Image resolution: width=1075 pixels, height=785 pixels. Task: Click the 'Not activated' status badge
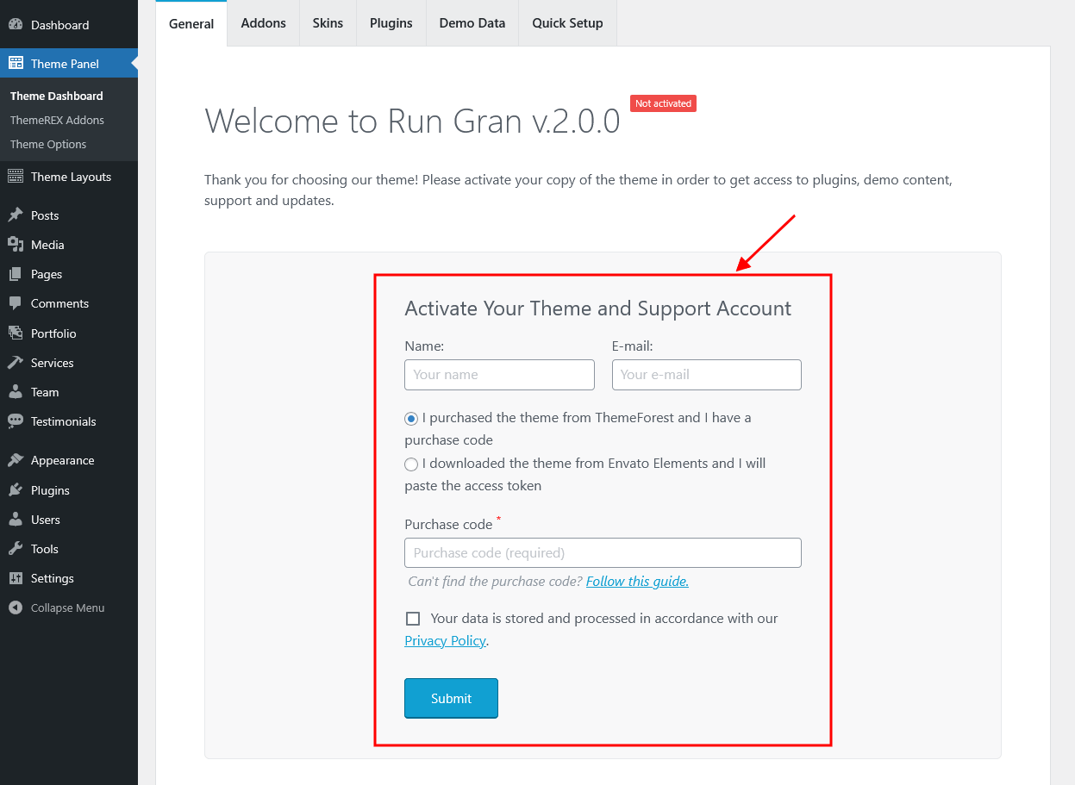[x=663, y=103]
